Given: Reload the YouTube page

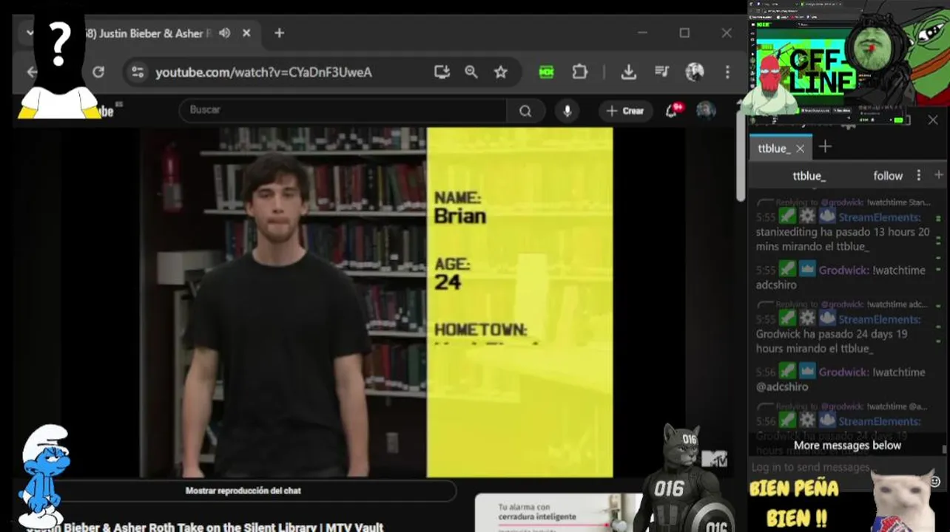Looking at the screenshot, I should 98,72.
